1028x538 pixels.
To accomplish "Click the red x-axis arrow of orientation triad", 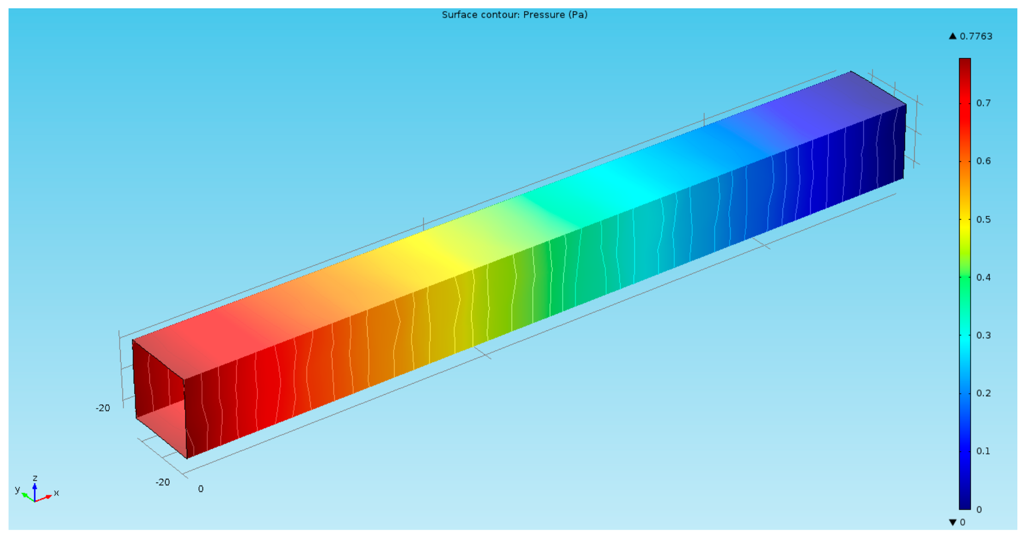I will [45, 498].
